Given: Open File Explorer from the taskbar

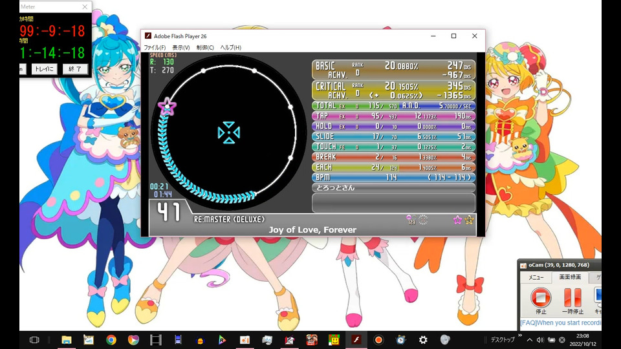Looking at the screenshot, I should (x=66, y=340).
